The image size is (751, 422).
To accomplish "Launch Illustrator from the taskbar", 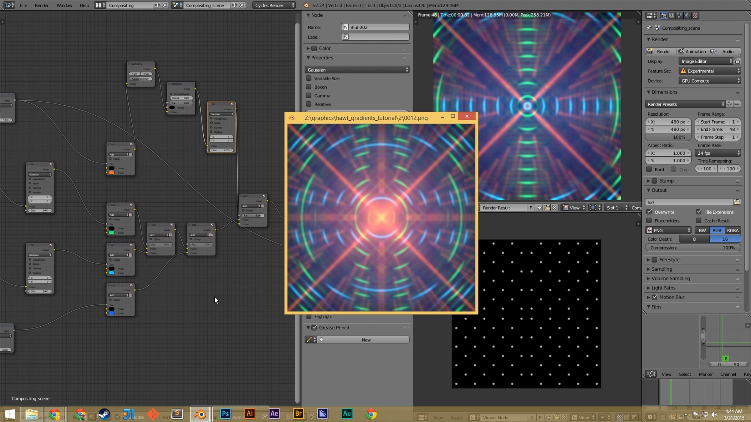I will coord(250,414).
